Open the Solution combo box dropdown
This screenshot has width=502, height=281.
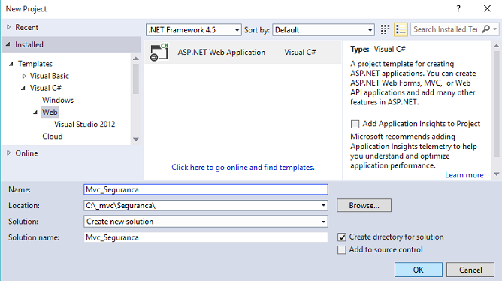coord(323,222)
